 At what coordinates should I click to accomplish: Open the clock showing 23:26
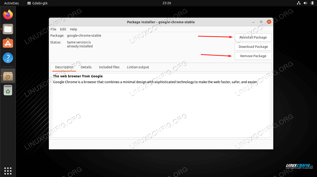[x=167, y=3]
